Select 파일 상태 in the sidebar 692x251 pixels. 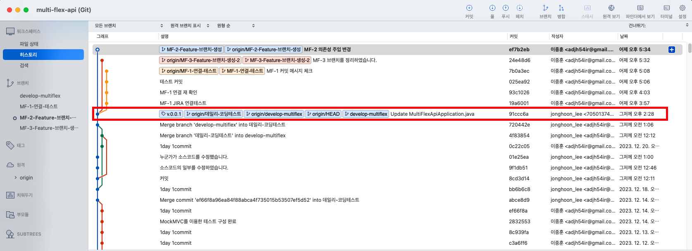pyautogui.click(x=29, y=44)
